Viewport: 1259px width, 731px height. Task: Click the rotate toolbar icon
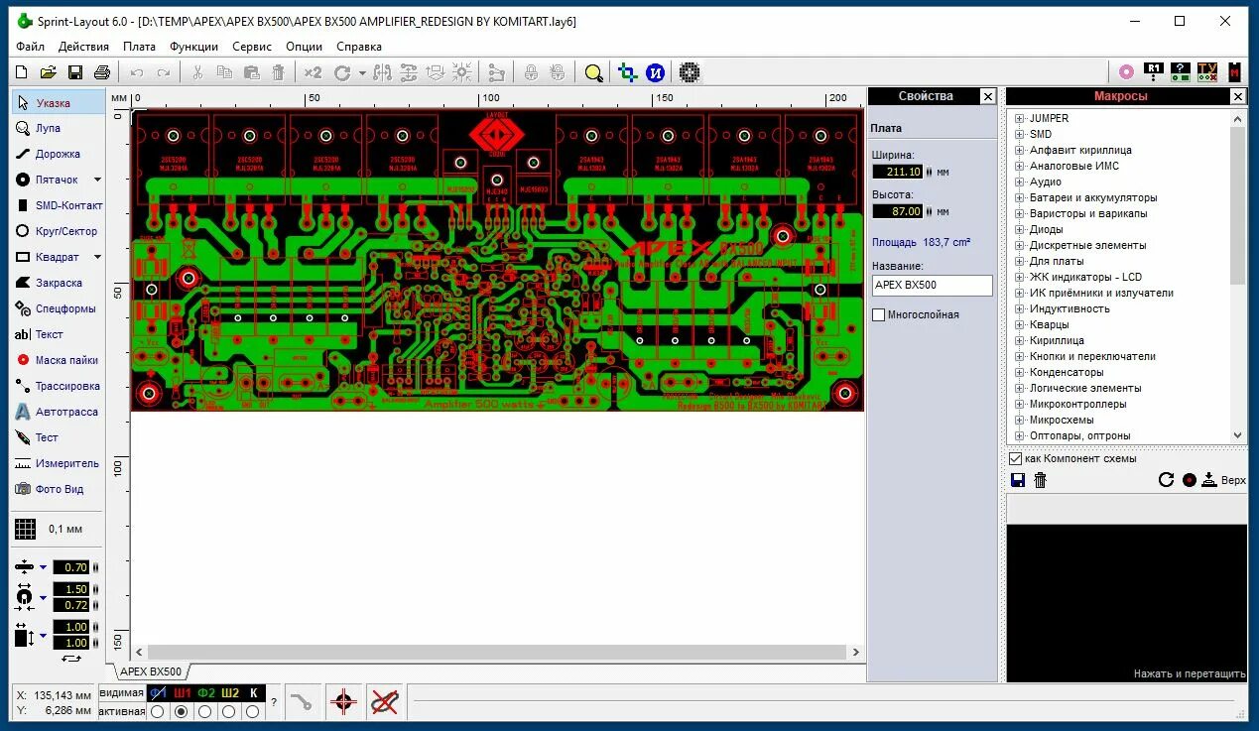pyautogui.click(x=342, y=72)
